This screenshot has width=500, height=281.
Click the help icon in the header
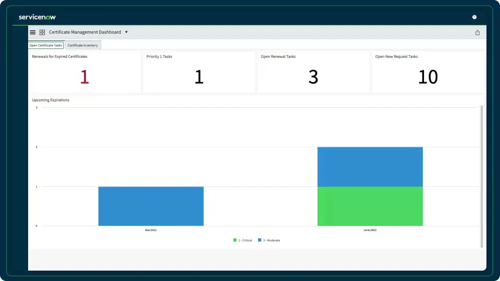point(474,17)
